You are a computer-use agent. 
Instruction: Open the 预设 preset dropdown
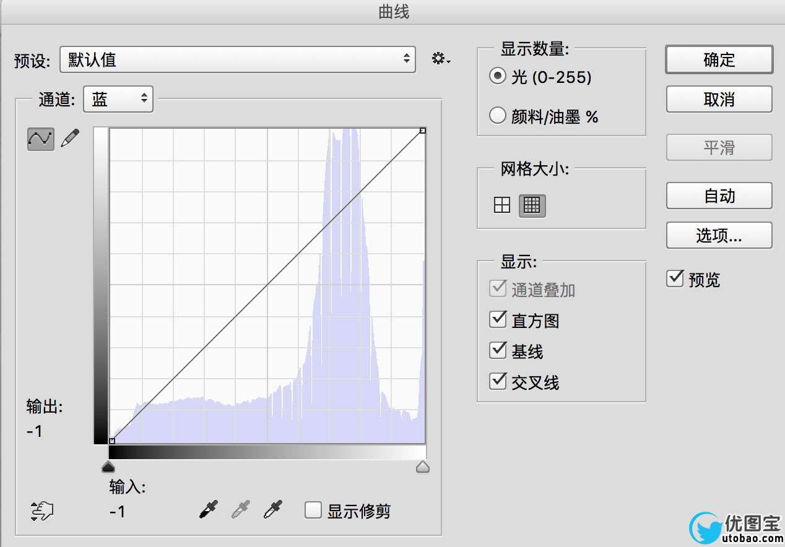238,59
